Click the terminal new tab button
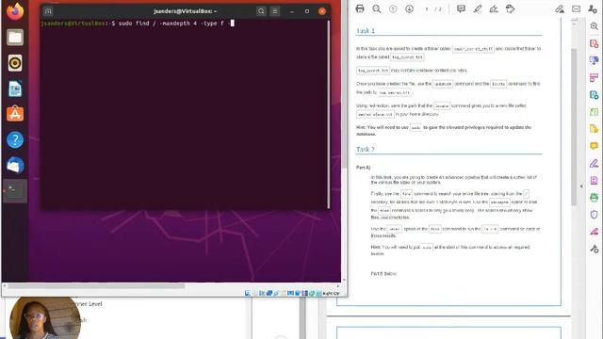603x339 pixels. coord(48,11)
